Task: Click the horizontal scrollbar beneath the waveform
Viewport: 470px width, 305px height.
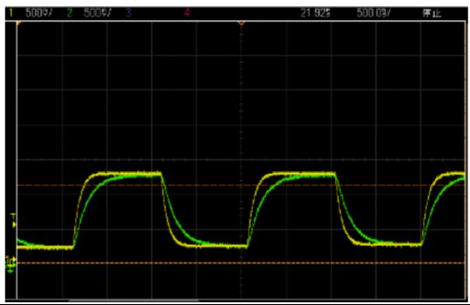Action: point(134,300)
